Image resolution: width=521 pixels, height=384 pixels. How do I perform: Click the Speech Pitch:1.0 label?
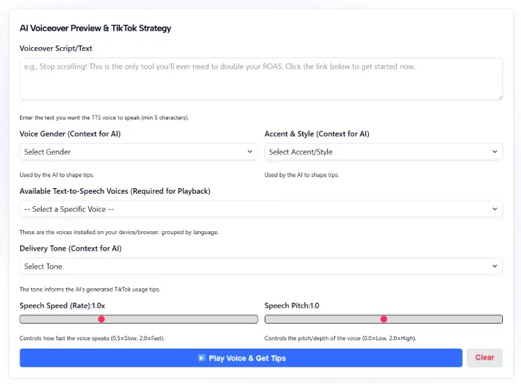(x=292, y=306)
